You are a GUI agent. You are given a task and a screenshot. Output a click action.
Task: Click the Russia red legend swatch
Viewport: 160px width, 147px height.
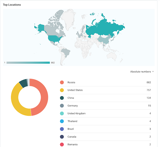pyautogui.click(x=62, y=82)
